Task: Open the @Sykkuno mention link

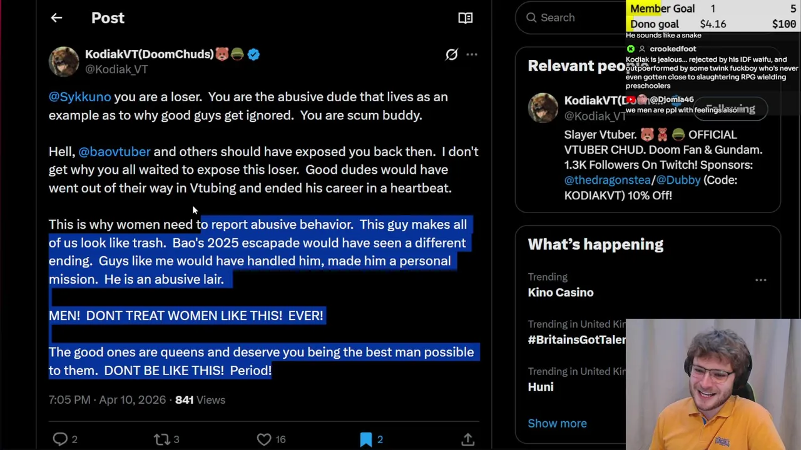Action: [79, 97]
